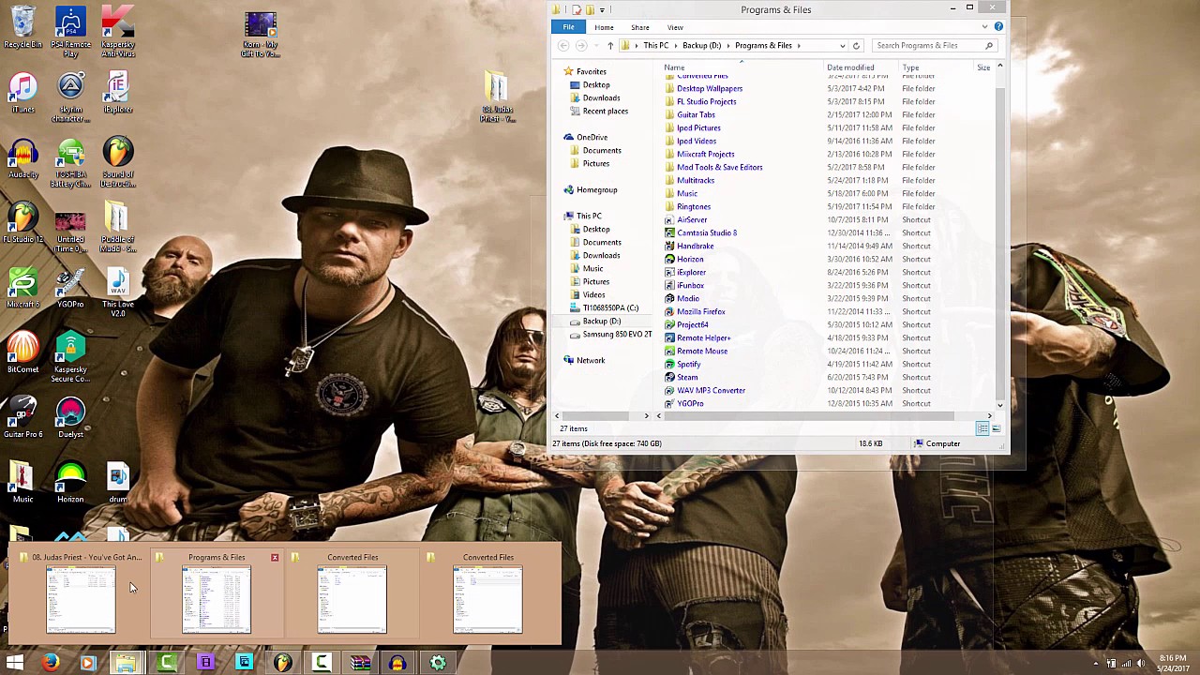This screenshot has width=1200, height=675.
Task: Click the FL Studio taskbar icon
Action: pyautogui.click(x=282, y=663)
